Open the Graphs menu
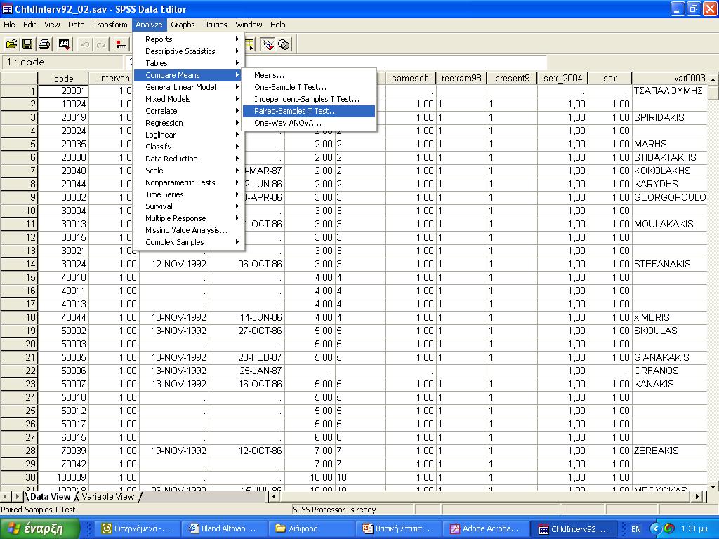 pyautogui.click(x=183, y=25)
